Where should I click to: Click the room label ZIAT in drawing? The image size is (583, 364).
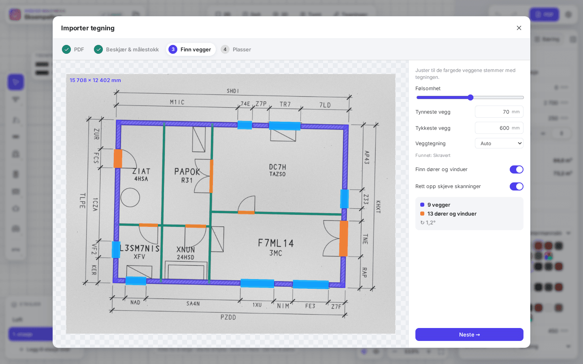[141, 171]
